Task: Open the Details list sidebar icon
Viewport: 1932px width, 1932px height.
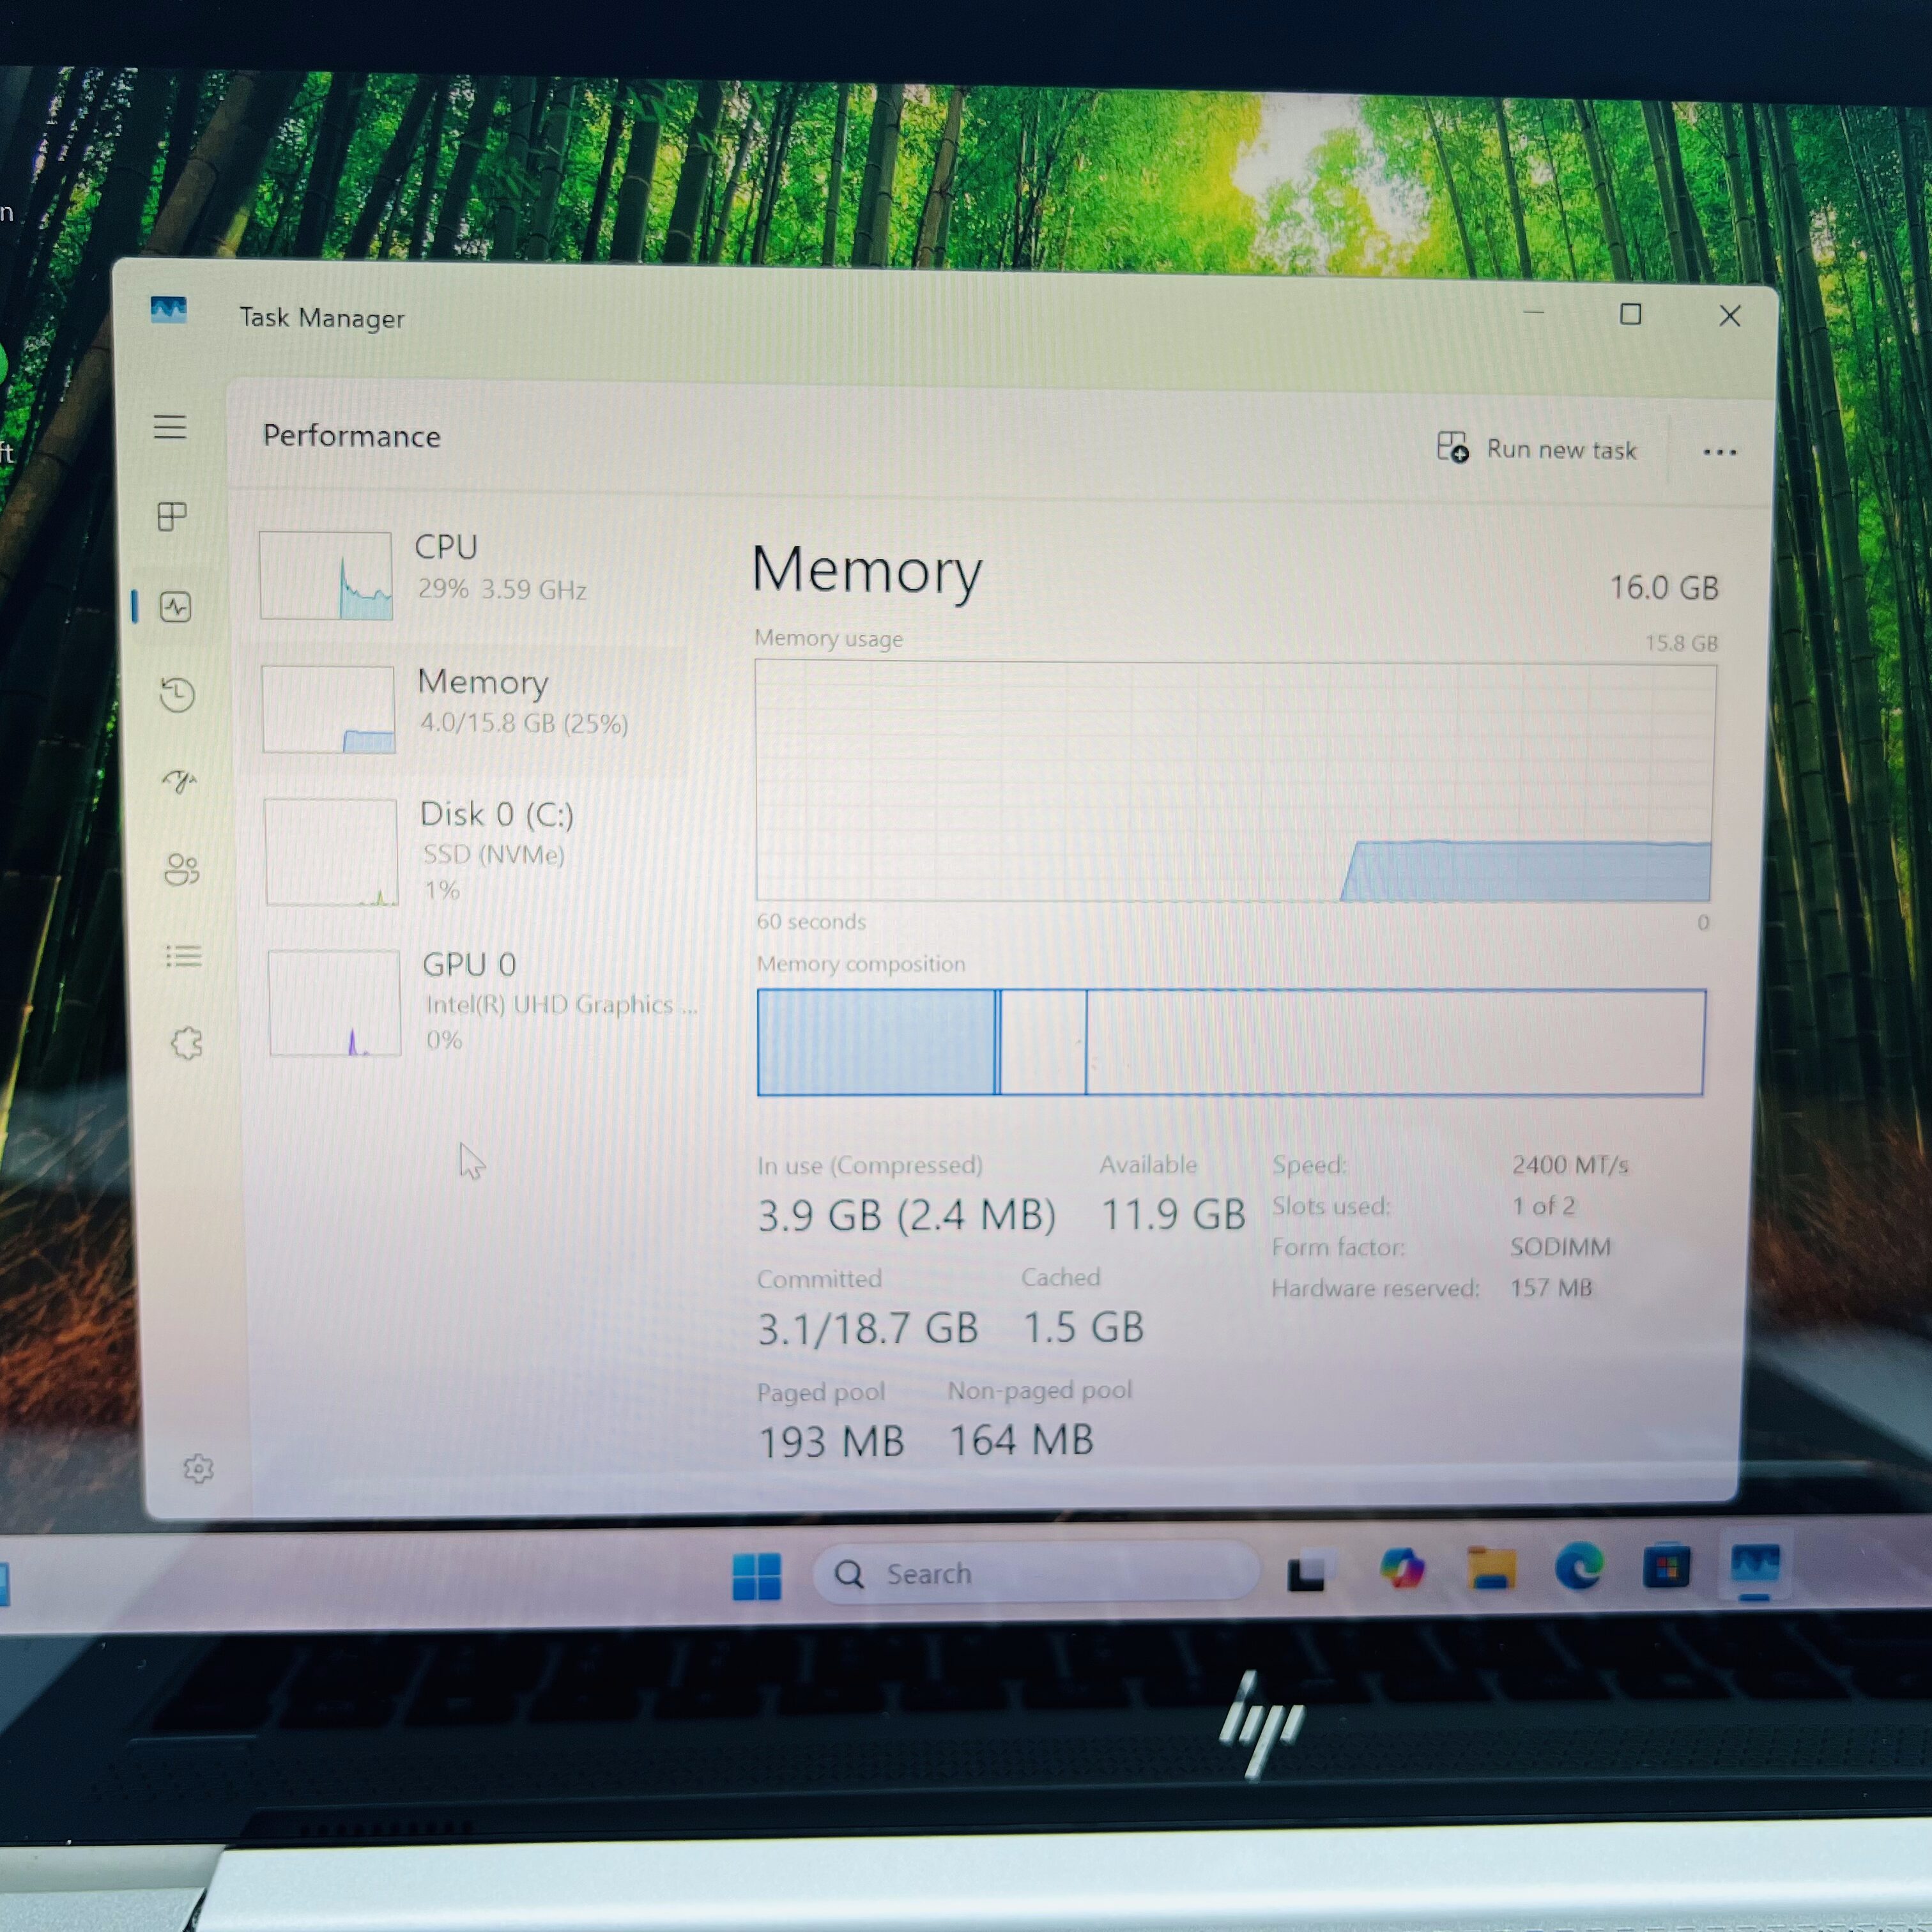Action: coord(183,957)
